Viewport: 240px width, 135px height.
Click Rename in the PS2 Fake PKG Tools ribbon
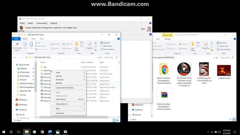tap(67, 48)
